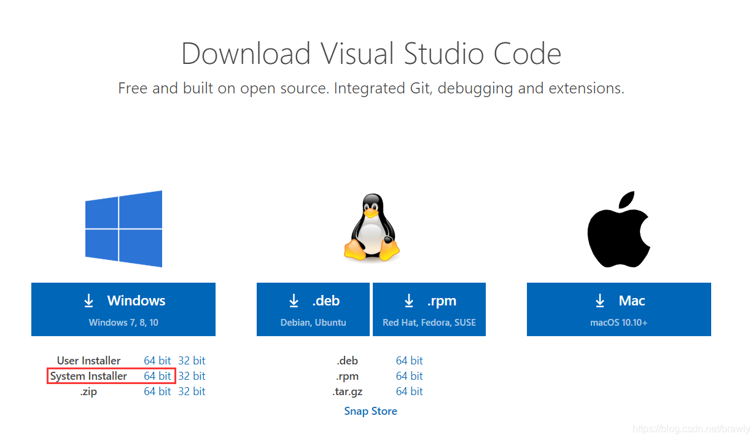Viewport: 756px width, 440px height.
Task: Open System Installer 32 bit link
Action: pos(192,376)
